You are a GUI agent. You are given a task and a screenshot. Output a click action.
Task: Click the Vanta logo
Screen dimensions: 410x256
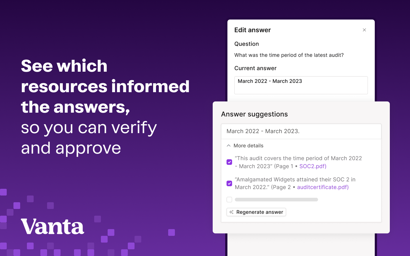pyautogui.click(x=53, y=226)
